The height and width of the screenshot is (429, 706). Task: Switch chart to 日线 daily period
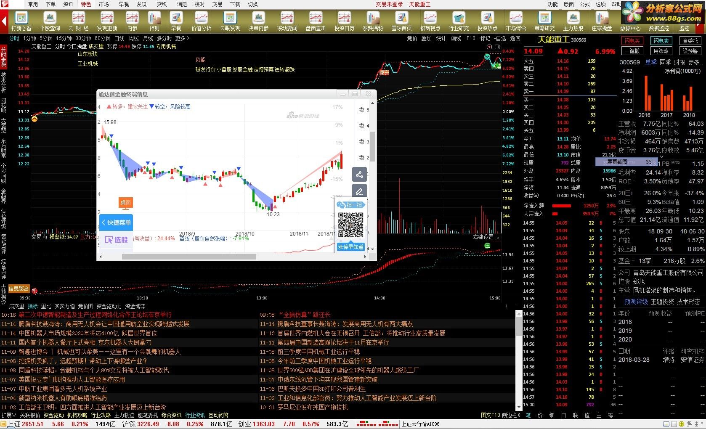(x=119, y=38)
